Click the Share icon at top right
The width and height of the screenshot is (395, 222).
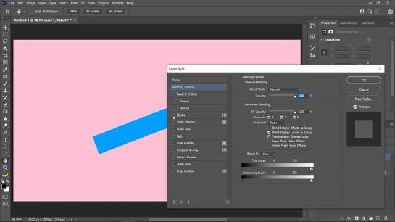389,11
